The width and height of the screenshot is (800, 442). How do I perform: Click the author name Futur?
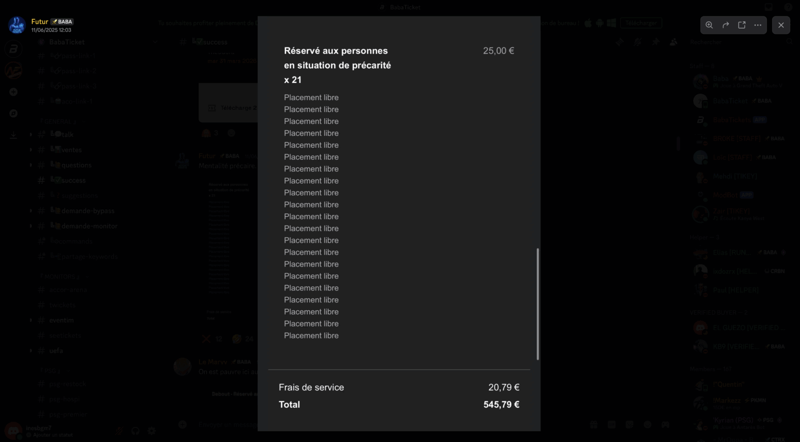point(40,21)
